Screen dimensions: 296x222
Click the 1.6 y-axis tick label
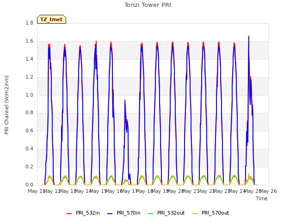[29, 41]
